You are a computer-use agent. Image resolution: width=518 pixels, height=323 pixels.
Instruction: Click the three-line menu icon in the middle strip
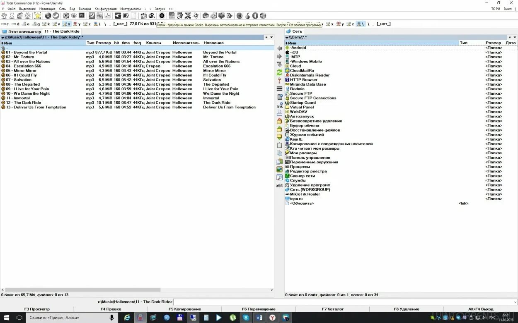point(279,89)
